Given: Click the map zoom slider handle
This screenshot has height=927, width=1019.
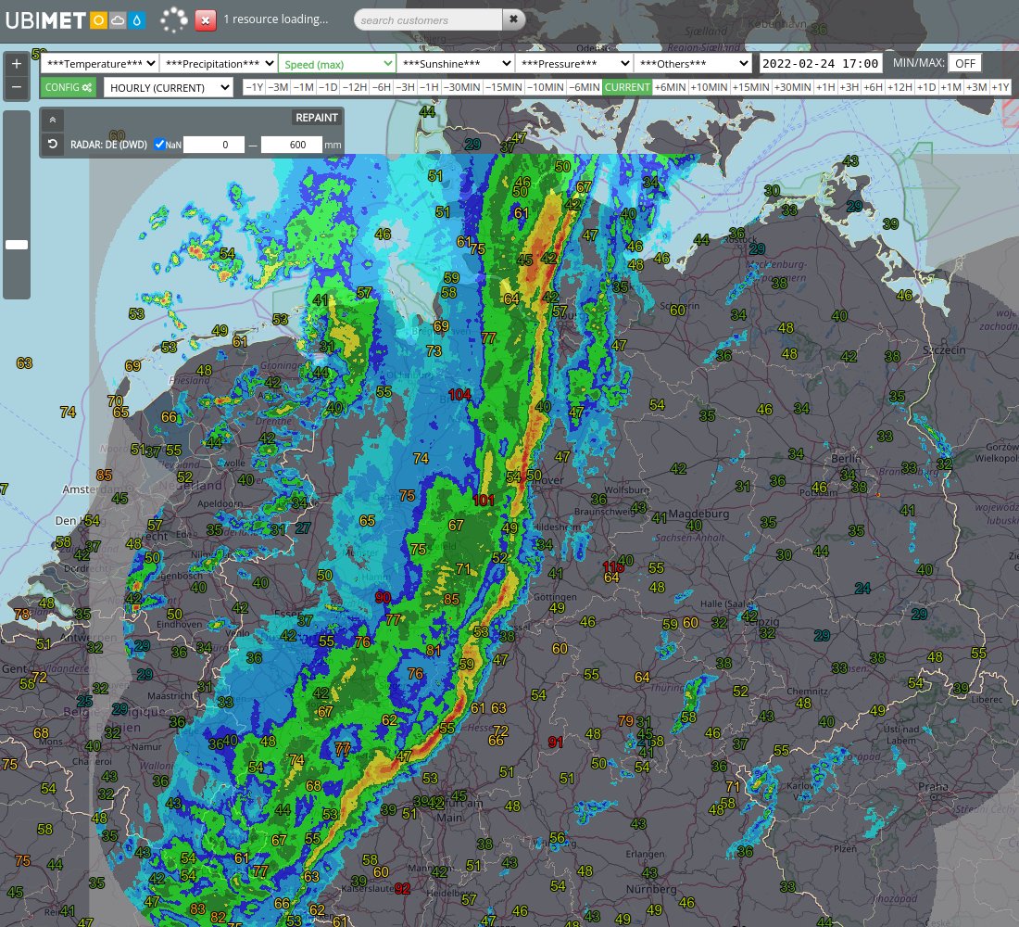Looking at the screenshot, I should [17, 245].
